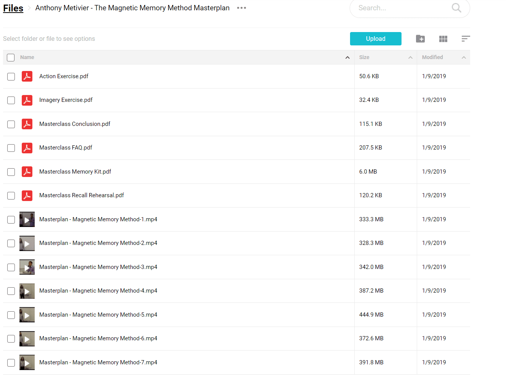506x375 pixels.
Task: Check the box for Magnetic Memory Method-5.mp4
Action: pyautogui.click(x=11, y=315)
